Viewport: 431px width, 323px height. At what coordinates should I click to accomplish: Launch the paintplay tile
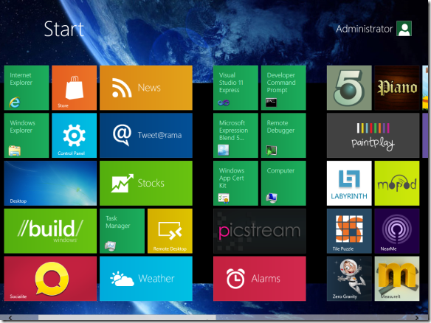[373, 136]
